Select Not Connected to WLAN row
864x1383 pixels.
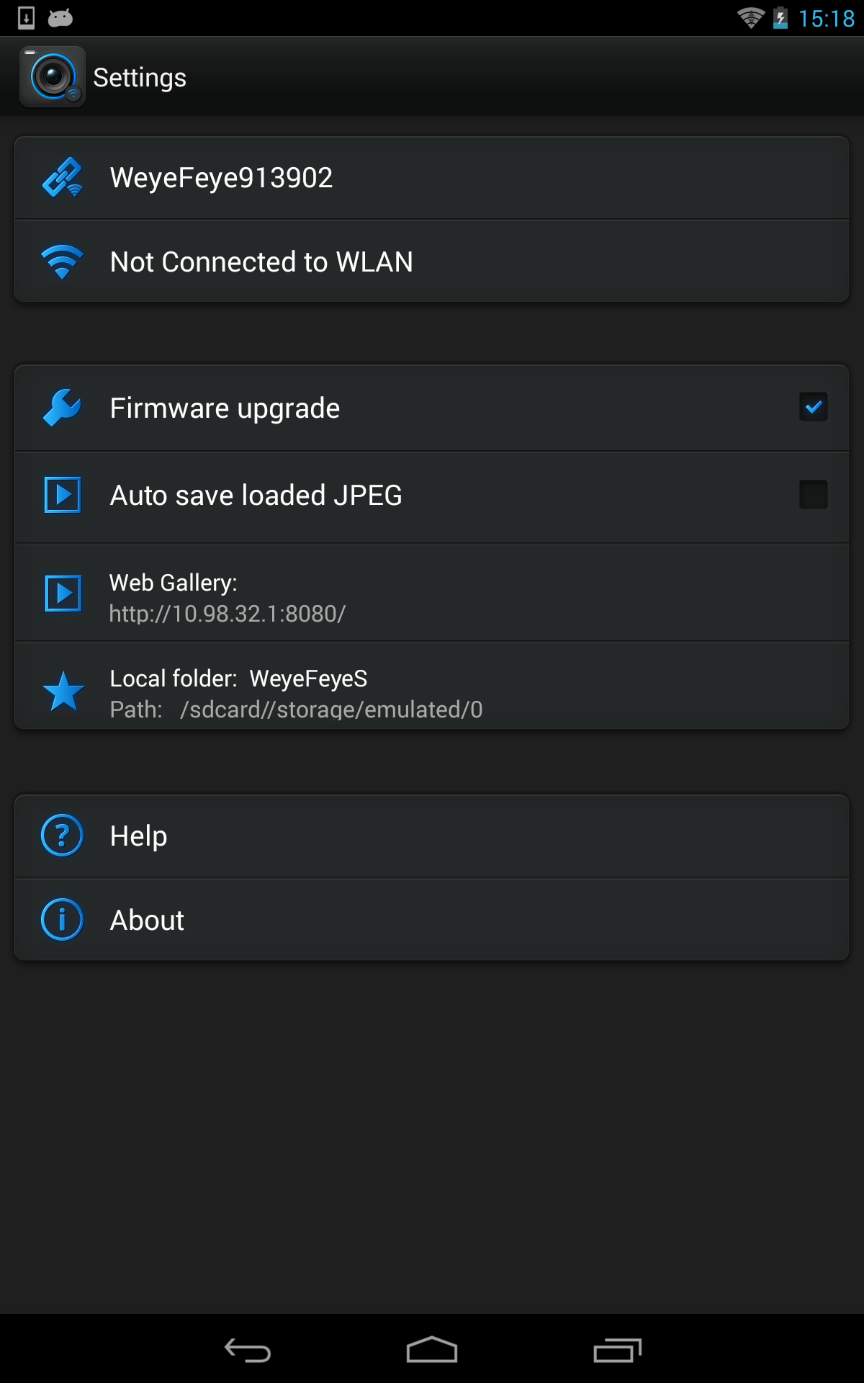click(261, 262)
